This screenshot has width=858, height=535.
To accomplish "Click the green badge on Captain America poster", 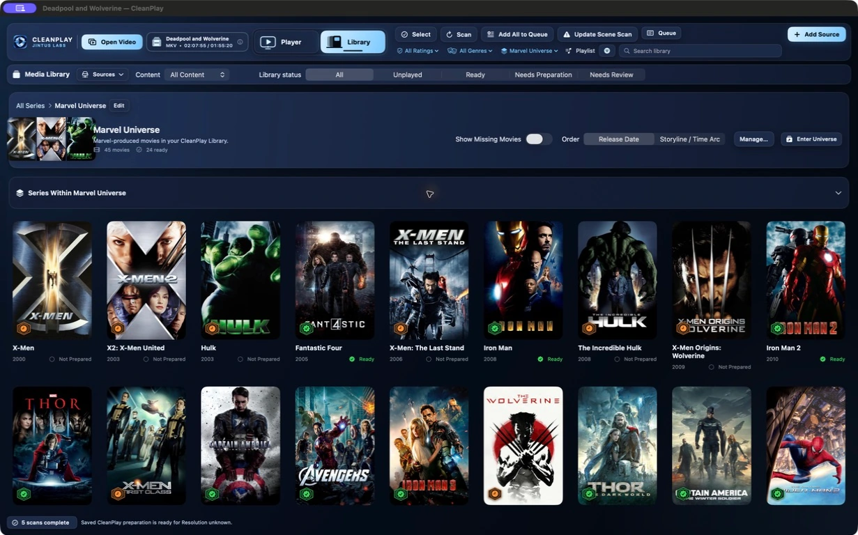I will pos(212,494).
